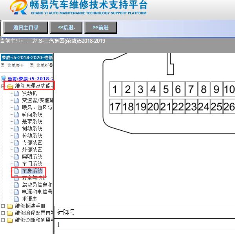The height and width of the screenshot is (234, 235).
Task: Open the 悬架系统 page
Action: pyautogui.click(x=32, y=121)
